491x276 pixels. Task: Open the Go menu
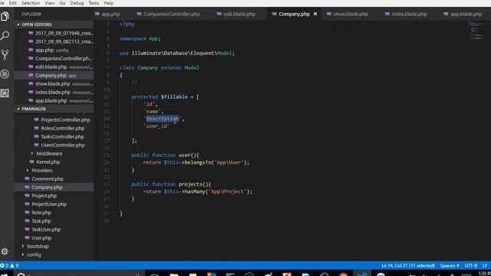pyautogui.click(x=62, y=3)
